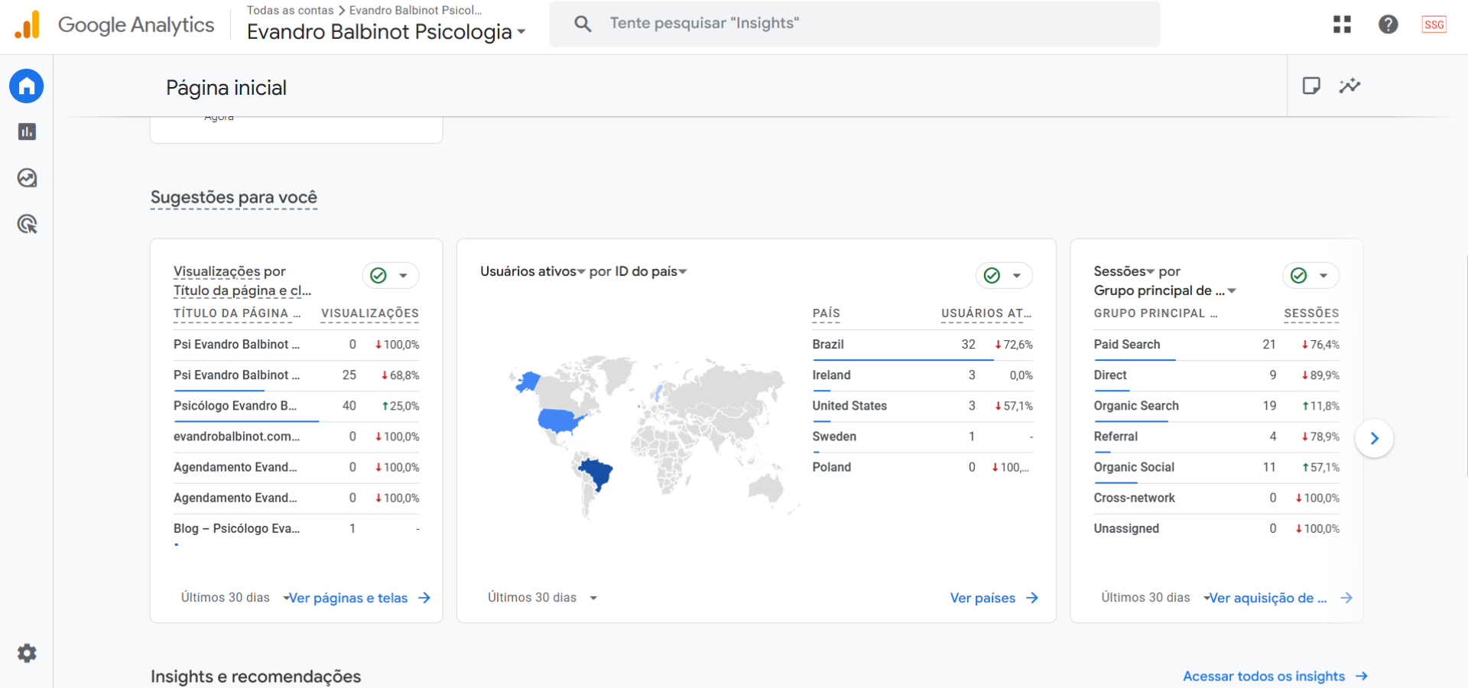The height and width of the screenshot is (688, 1468).
Task: Open the Sessões metric dropdown
Action: (1124, 271)
